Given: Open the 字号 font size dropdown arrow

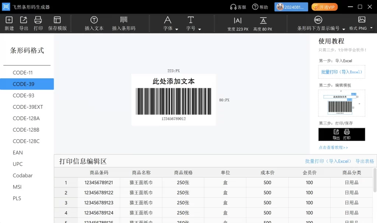Looking at the screenshot, I should [200, 29].
